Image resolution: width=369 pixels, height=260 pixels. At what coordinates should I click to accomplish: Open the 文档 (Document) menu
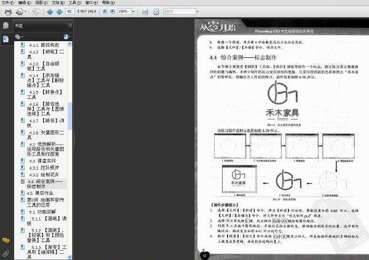coord(58,2)
